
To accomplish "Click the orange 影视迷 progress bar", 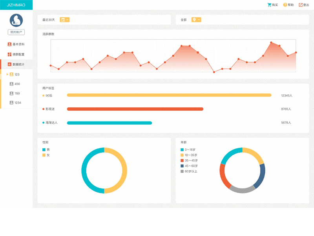I will coord(135,109).
